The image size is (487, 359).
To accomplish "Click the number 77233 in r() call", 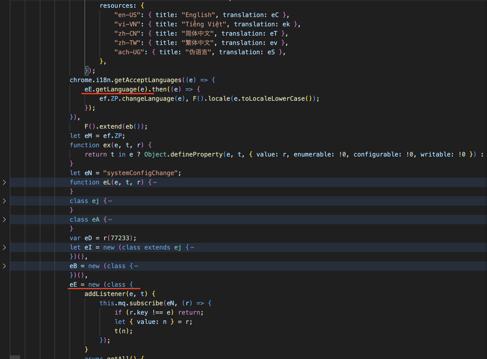I will click(x=120, y=238).
